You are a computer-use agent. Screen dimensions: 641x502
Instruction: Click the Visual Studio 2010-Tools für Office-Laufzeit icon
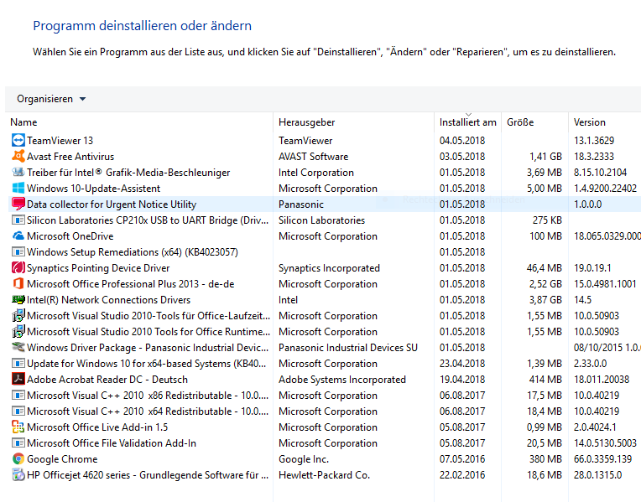pos(18,316)
